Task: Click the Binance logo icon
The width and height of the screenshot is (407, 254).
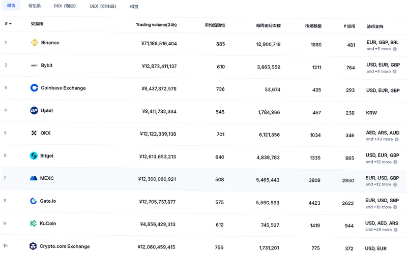Action: (x=35, y=43)
